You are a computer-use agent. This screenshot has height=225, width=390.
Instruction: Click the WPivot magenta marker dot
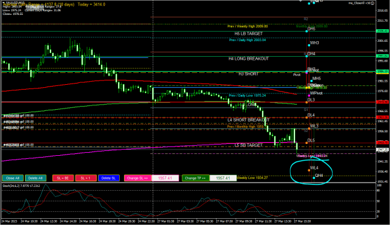pyautogui.click(x=309, y=95)
